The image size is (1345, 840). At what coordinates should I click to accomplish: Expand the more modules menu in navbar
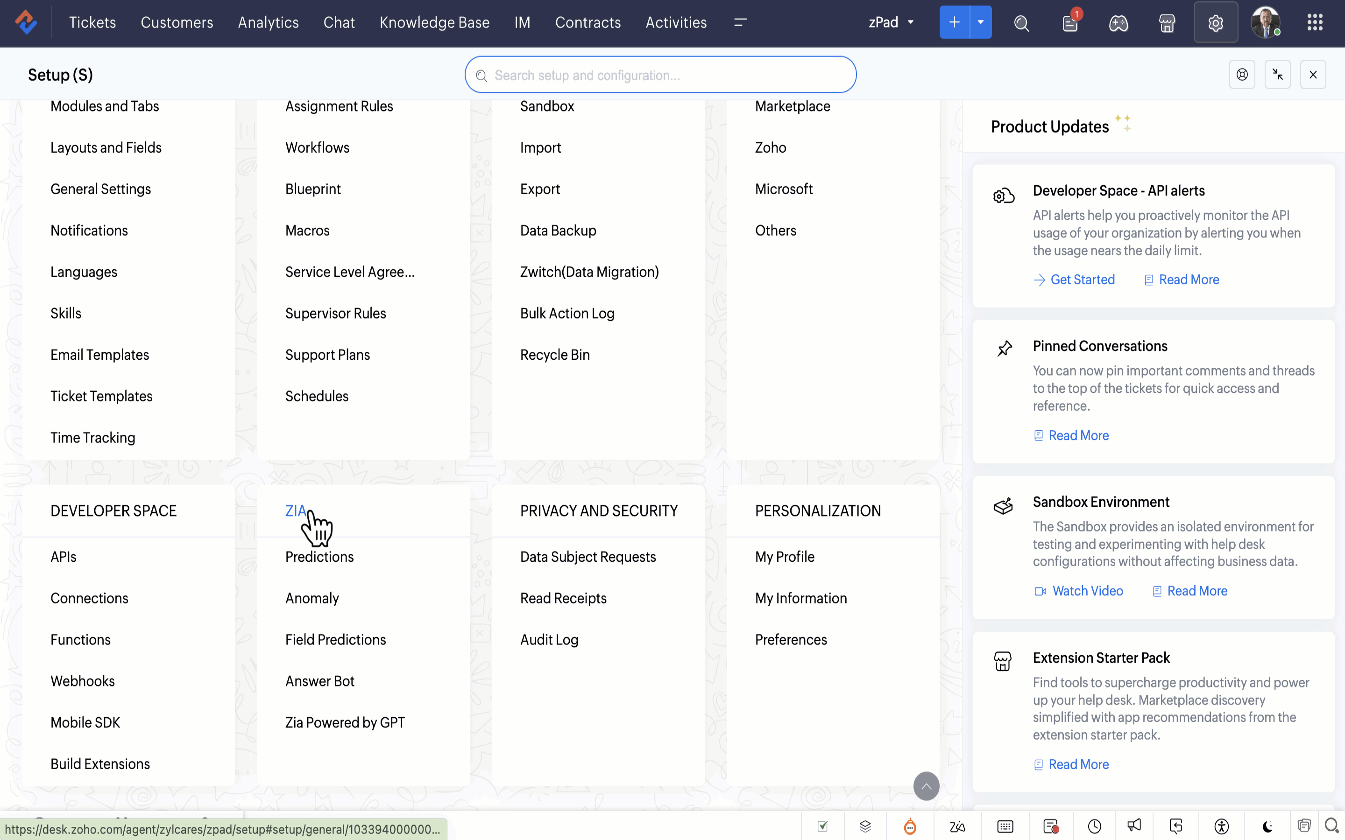point(740,22)
